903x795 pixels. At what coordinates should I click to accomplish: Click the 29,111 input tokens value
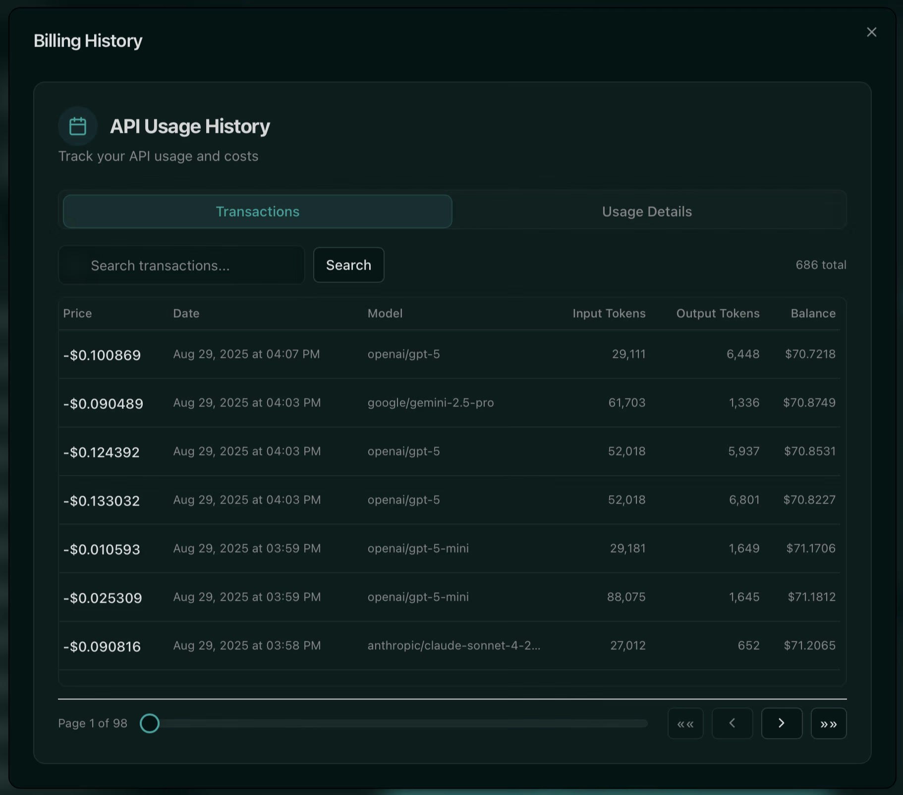point(628,354)
